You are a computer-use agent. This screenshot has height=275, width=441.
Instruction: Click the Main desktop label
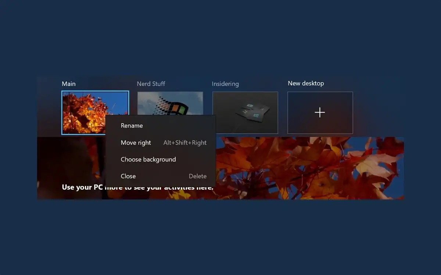(68, 84)
